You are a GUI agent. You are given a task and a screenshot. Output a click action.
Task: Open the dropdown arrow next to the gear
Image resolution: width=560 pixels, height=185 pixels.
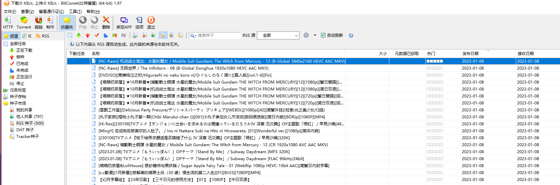[x=315, y=35]
